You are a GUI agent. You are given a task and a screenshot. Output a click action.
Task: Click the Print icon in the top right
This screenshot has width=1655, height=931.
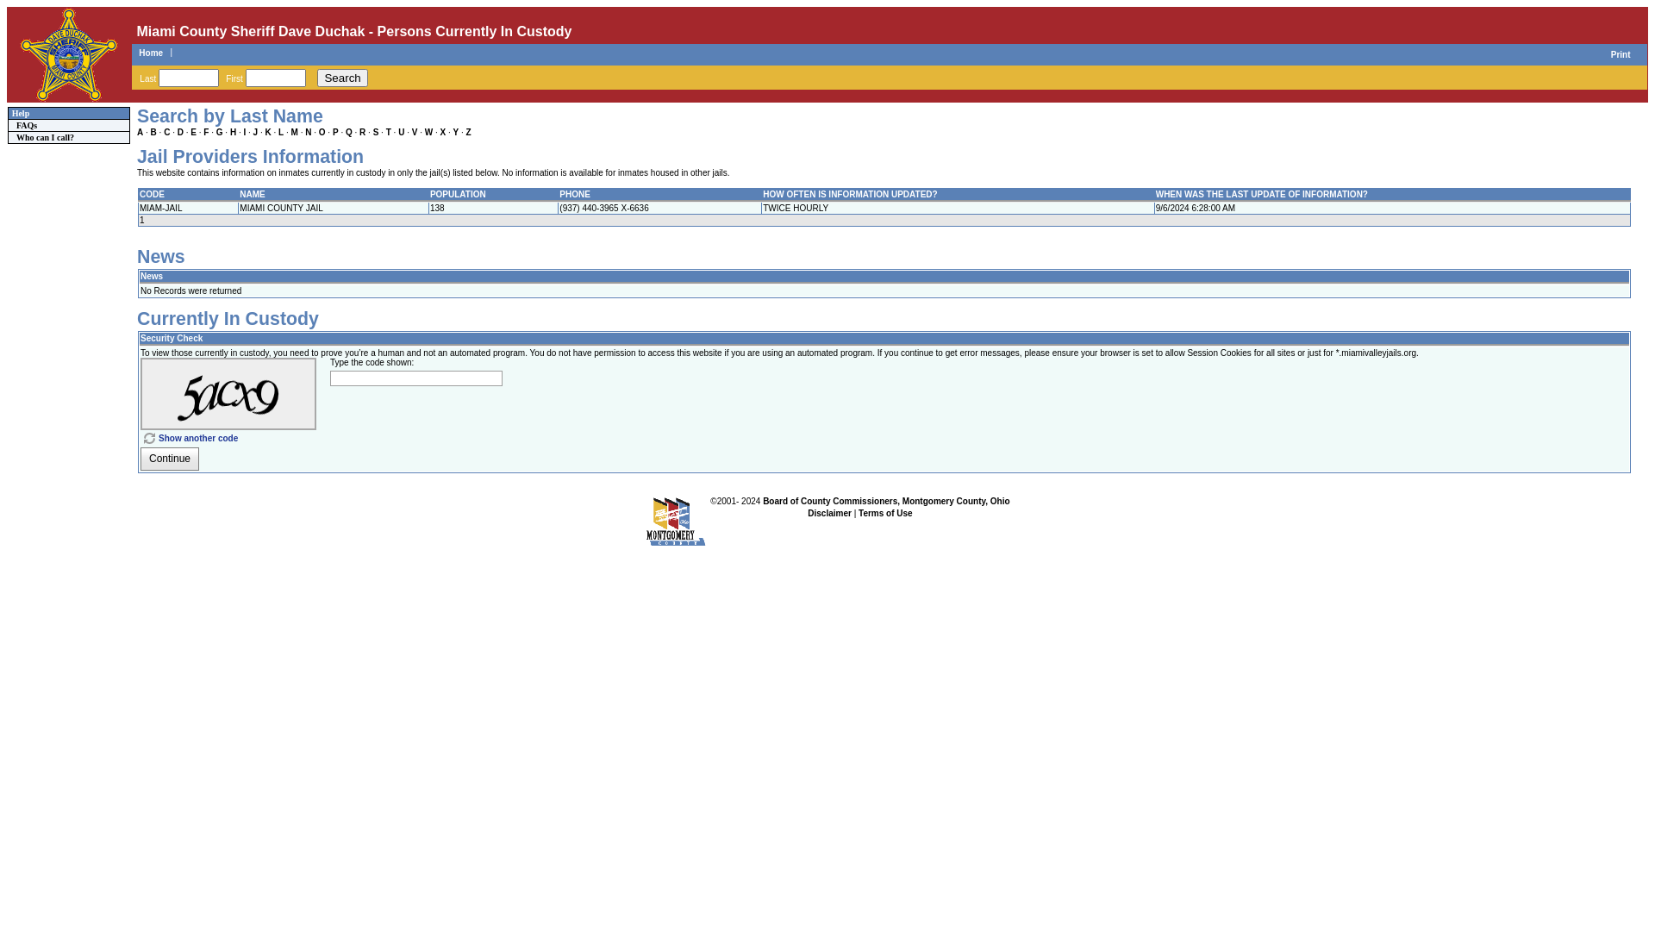click(1620, 54)
